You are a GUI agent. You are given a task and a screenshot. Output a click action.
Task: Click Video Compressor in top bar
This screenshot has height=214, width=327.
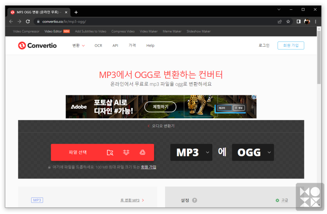[x=26, y=31]
